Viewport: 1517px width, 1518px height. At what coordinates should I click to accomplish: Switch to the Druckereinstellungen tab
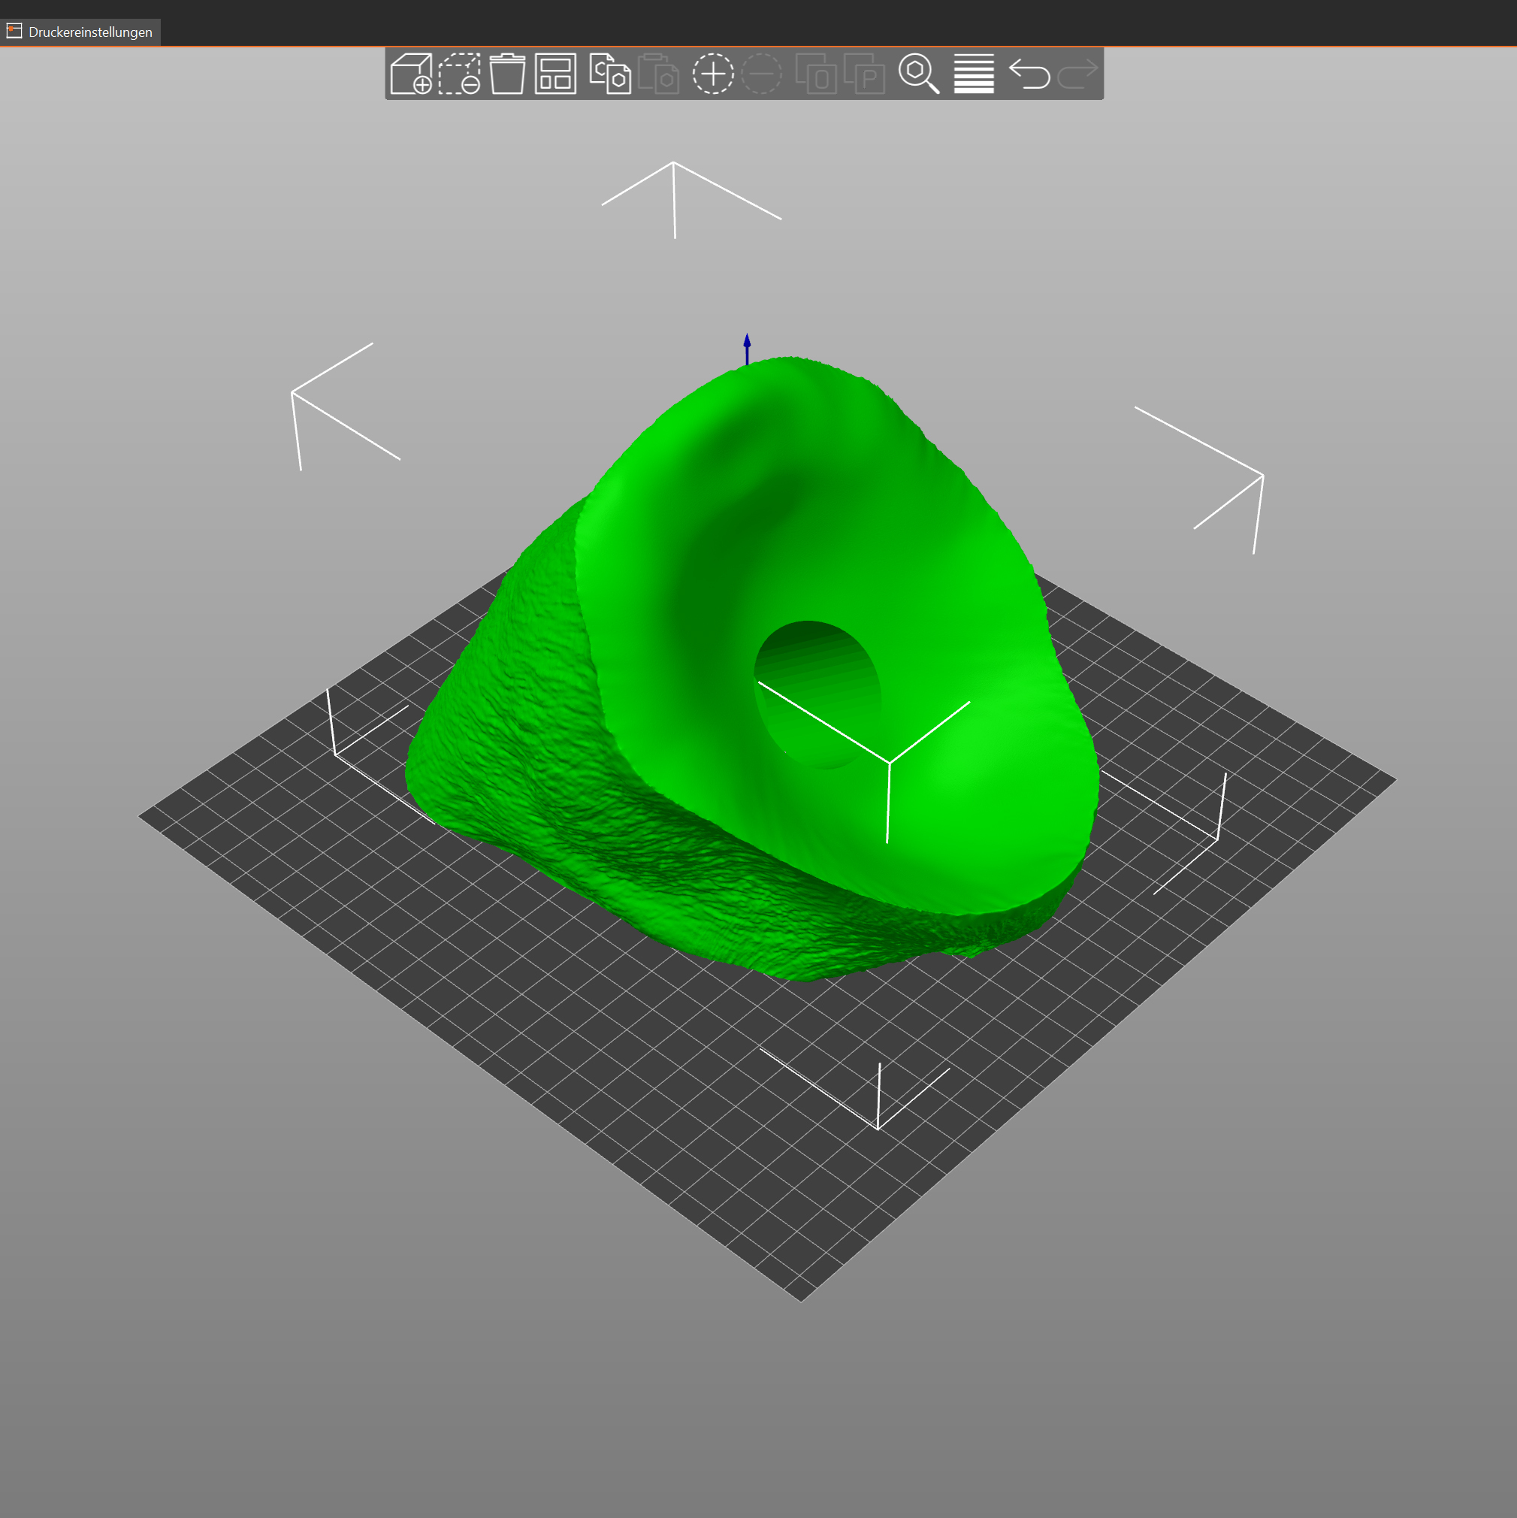81,32
